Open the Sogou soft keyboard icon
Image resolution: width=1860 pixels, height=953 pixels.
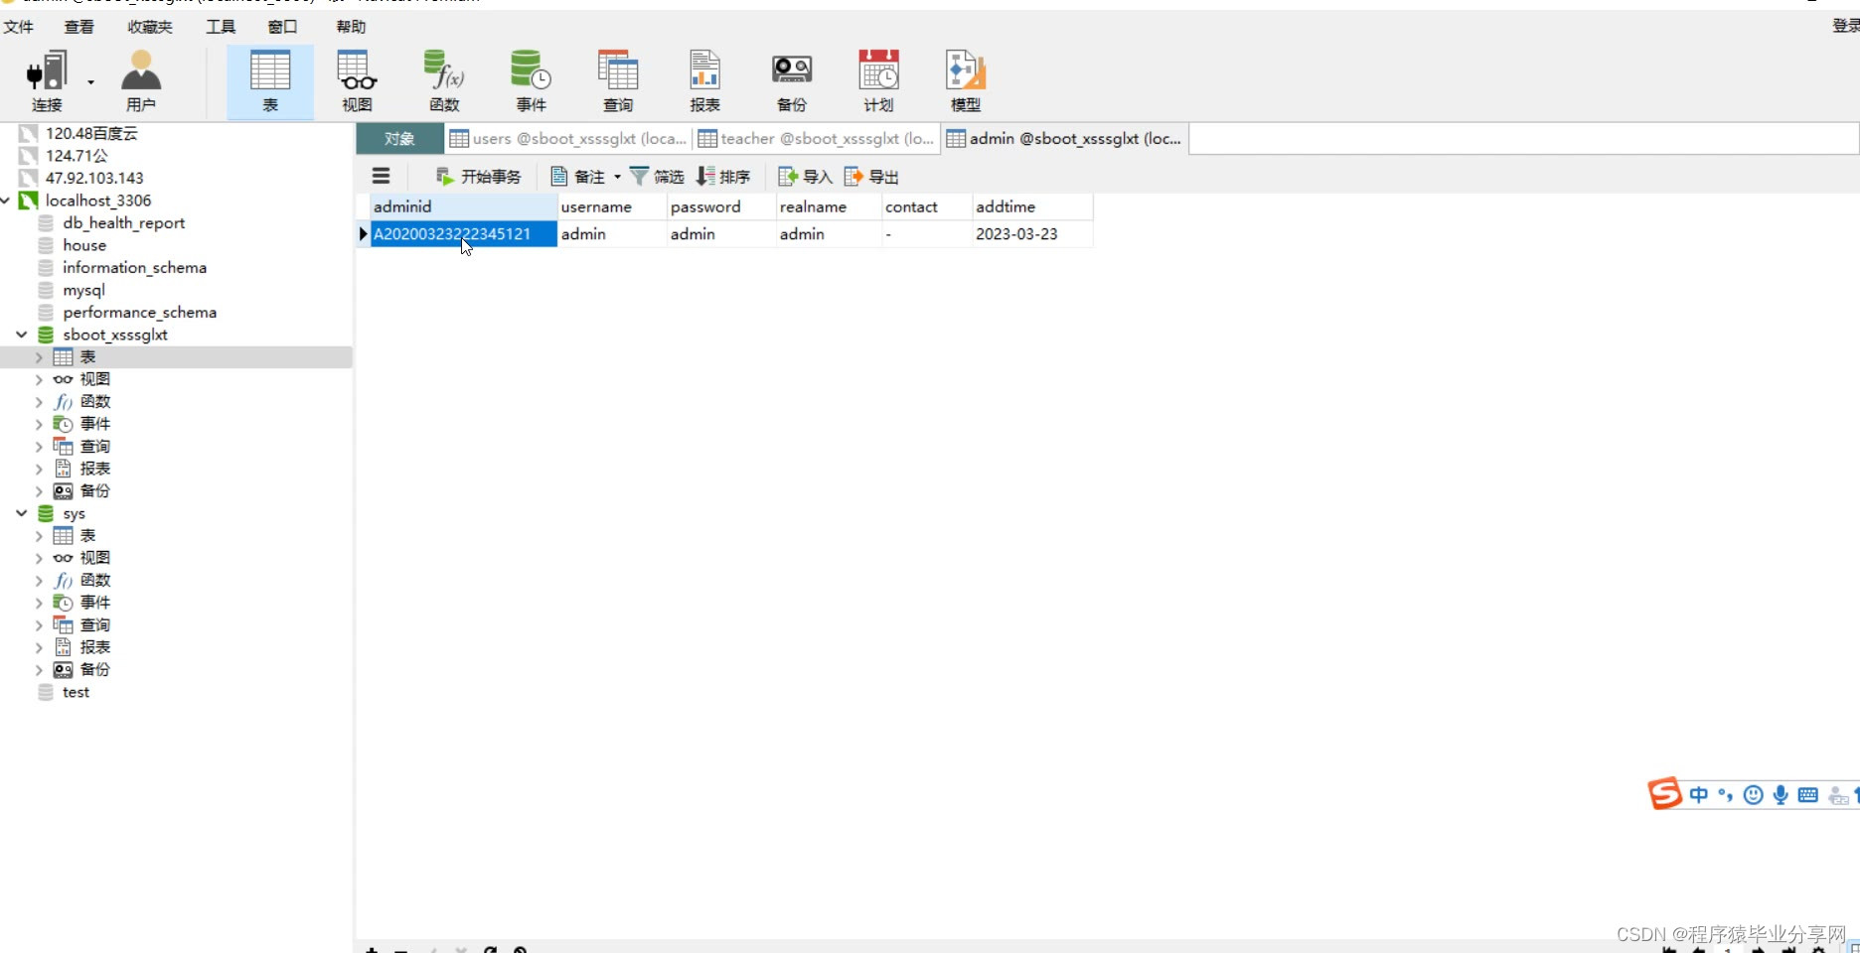[1808, 795]
